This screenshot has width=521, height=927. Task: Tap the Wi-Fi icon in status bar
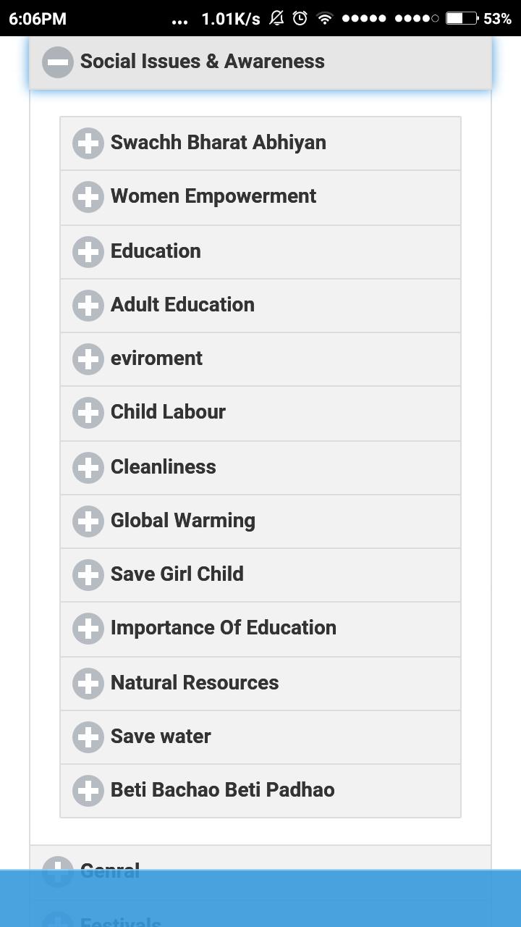pos(325,18)
